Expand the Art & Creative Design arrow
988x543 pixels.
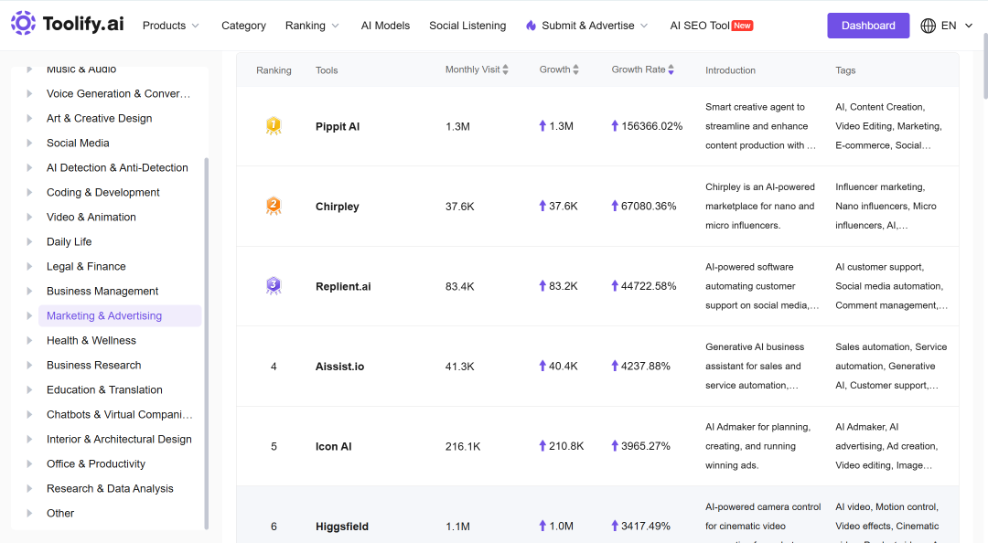29,118
